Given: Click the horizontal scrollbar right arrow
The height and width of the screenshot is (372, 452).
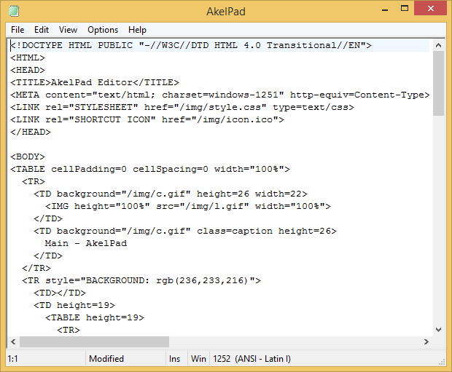Looking at the screenshot, I should point(426,341).
